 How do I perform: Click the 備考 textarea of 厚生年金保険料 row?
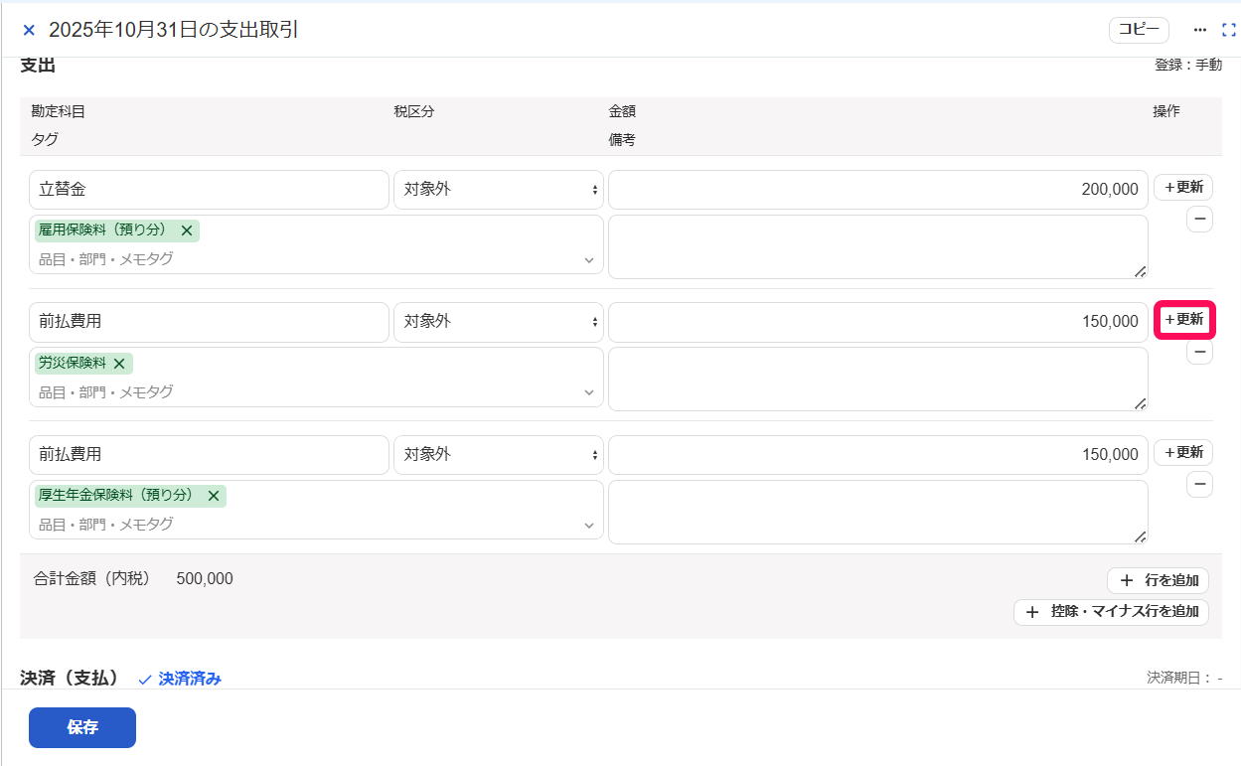(x=878, y=512)
